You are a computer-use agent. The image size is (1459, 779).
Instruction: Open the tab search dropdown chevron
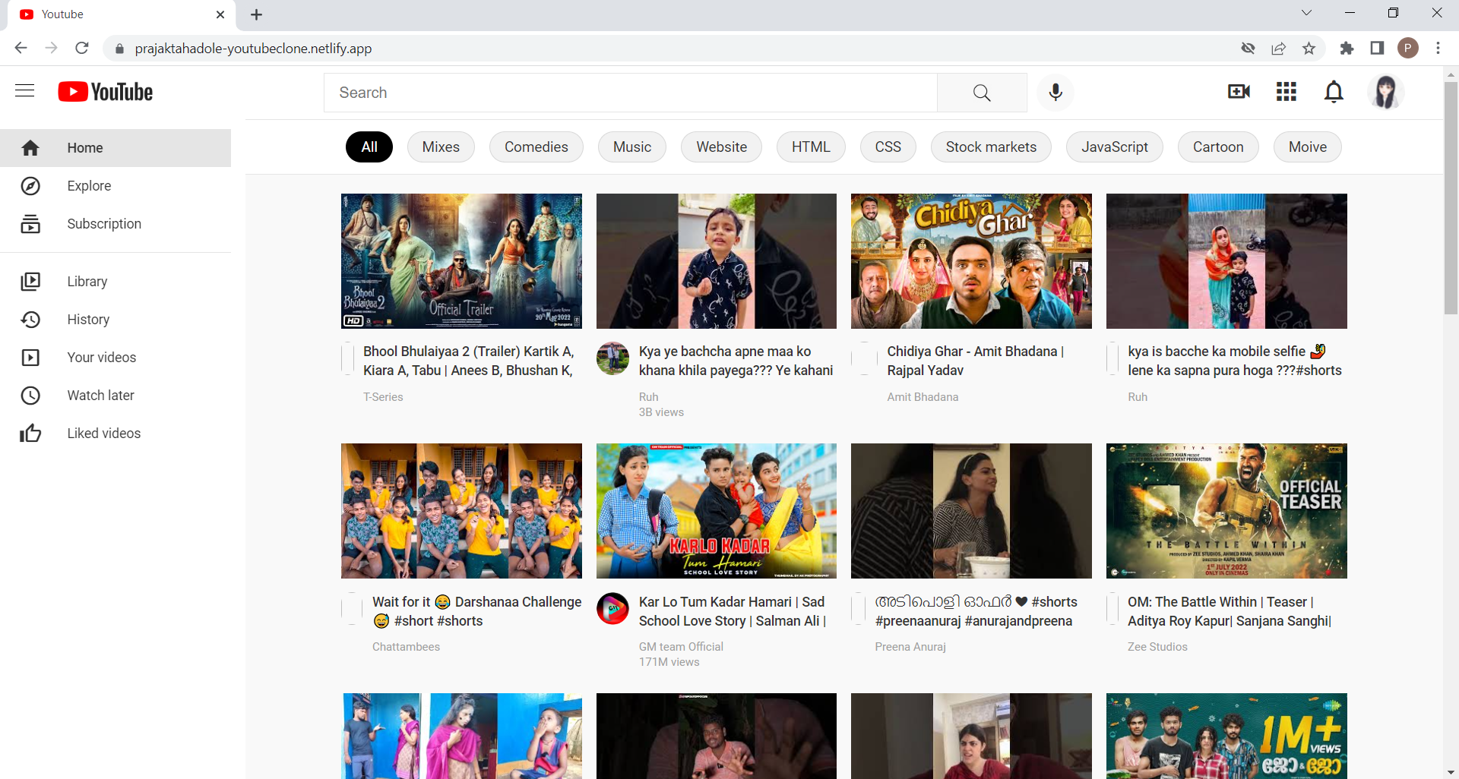1306,13
